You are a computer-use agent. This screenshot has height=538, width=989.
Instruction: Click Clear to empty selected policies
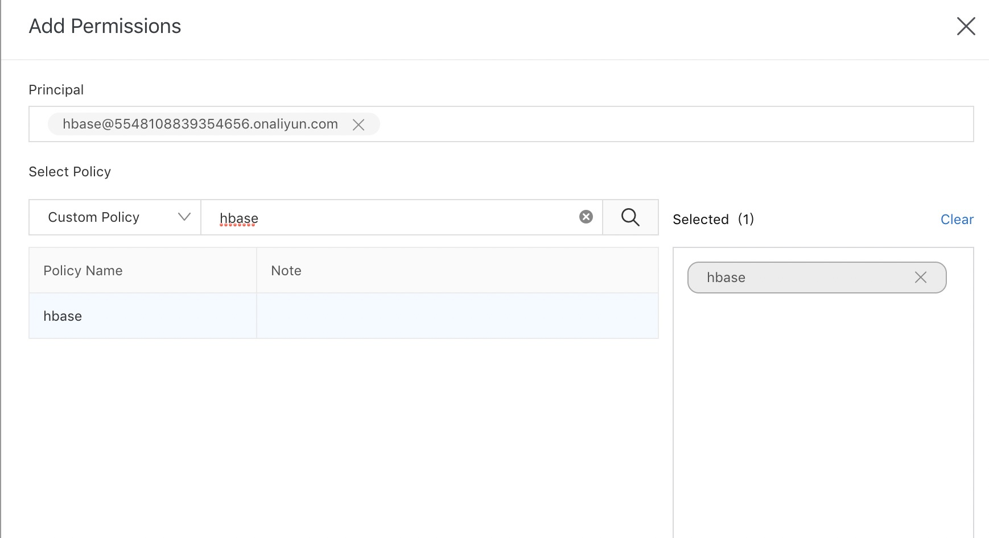click(957, 220)
